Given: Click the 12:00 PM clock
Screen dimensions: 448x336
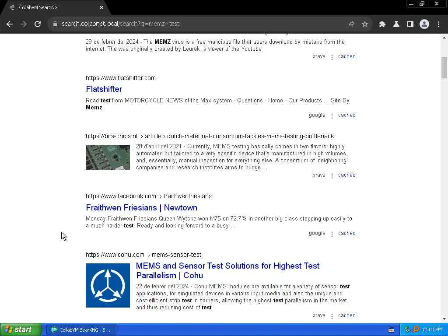Looking at the screenshot, I should point(432,330).
